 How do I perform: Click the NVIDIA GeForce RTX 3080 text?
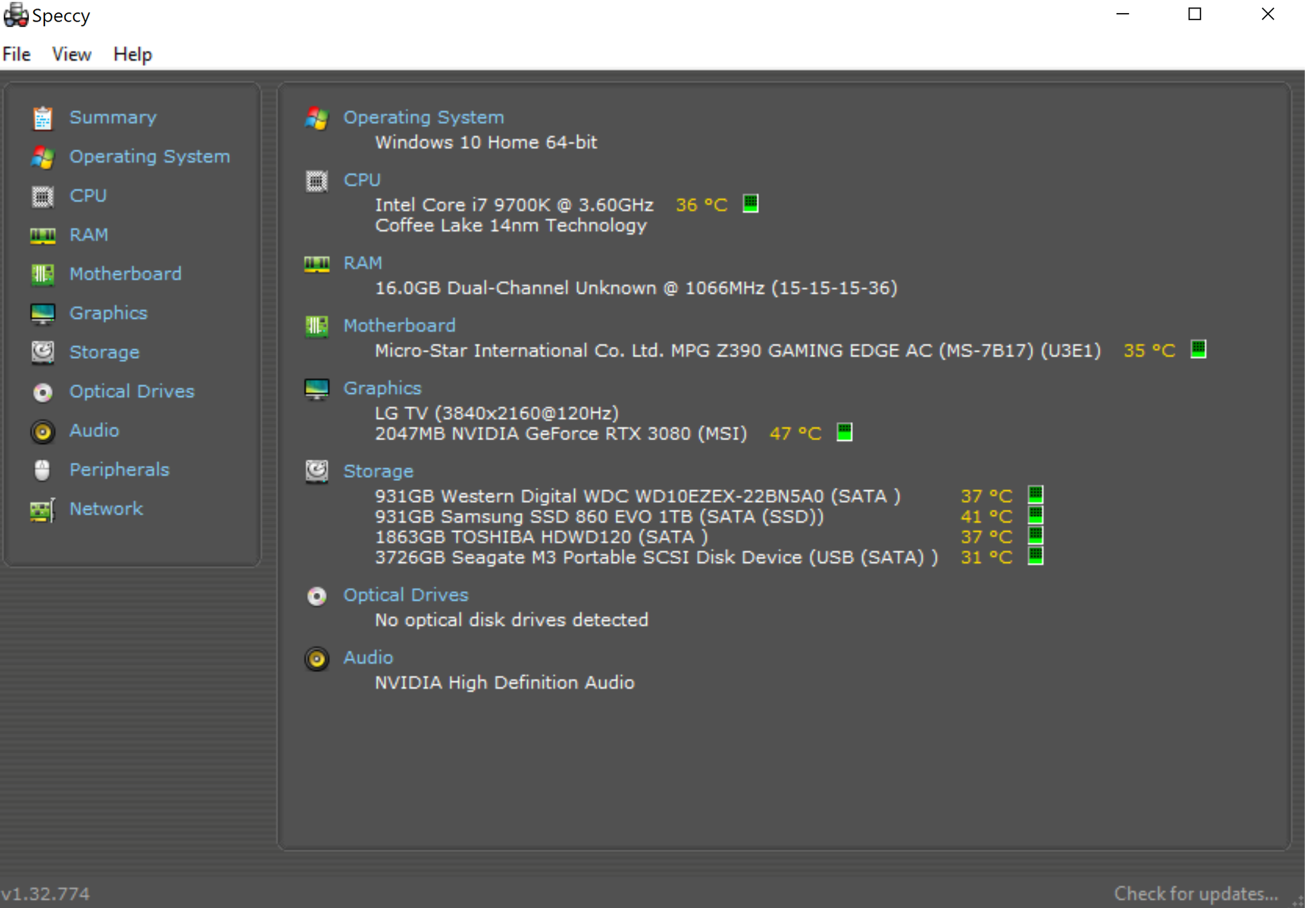click(561, 434)
